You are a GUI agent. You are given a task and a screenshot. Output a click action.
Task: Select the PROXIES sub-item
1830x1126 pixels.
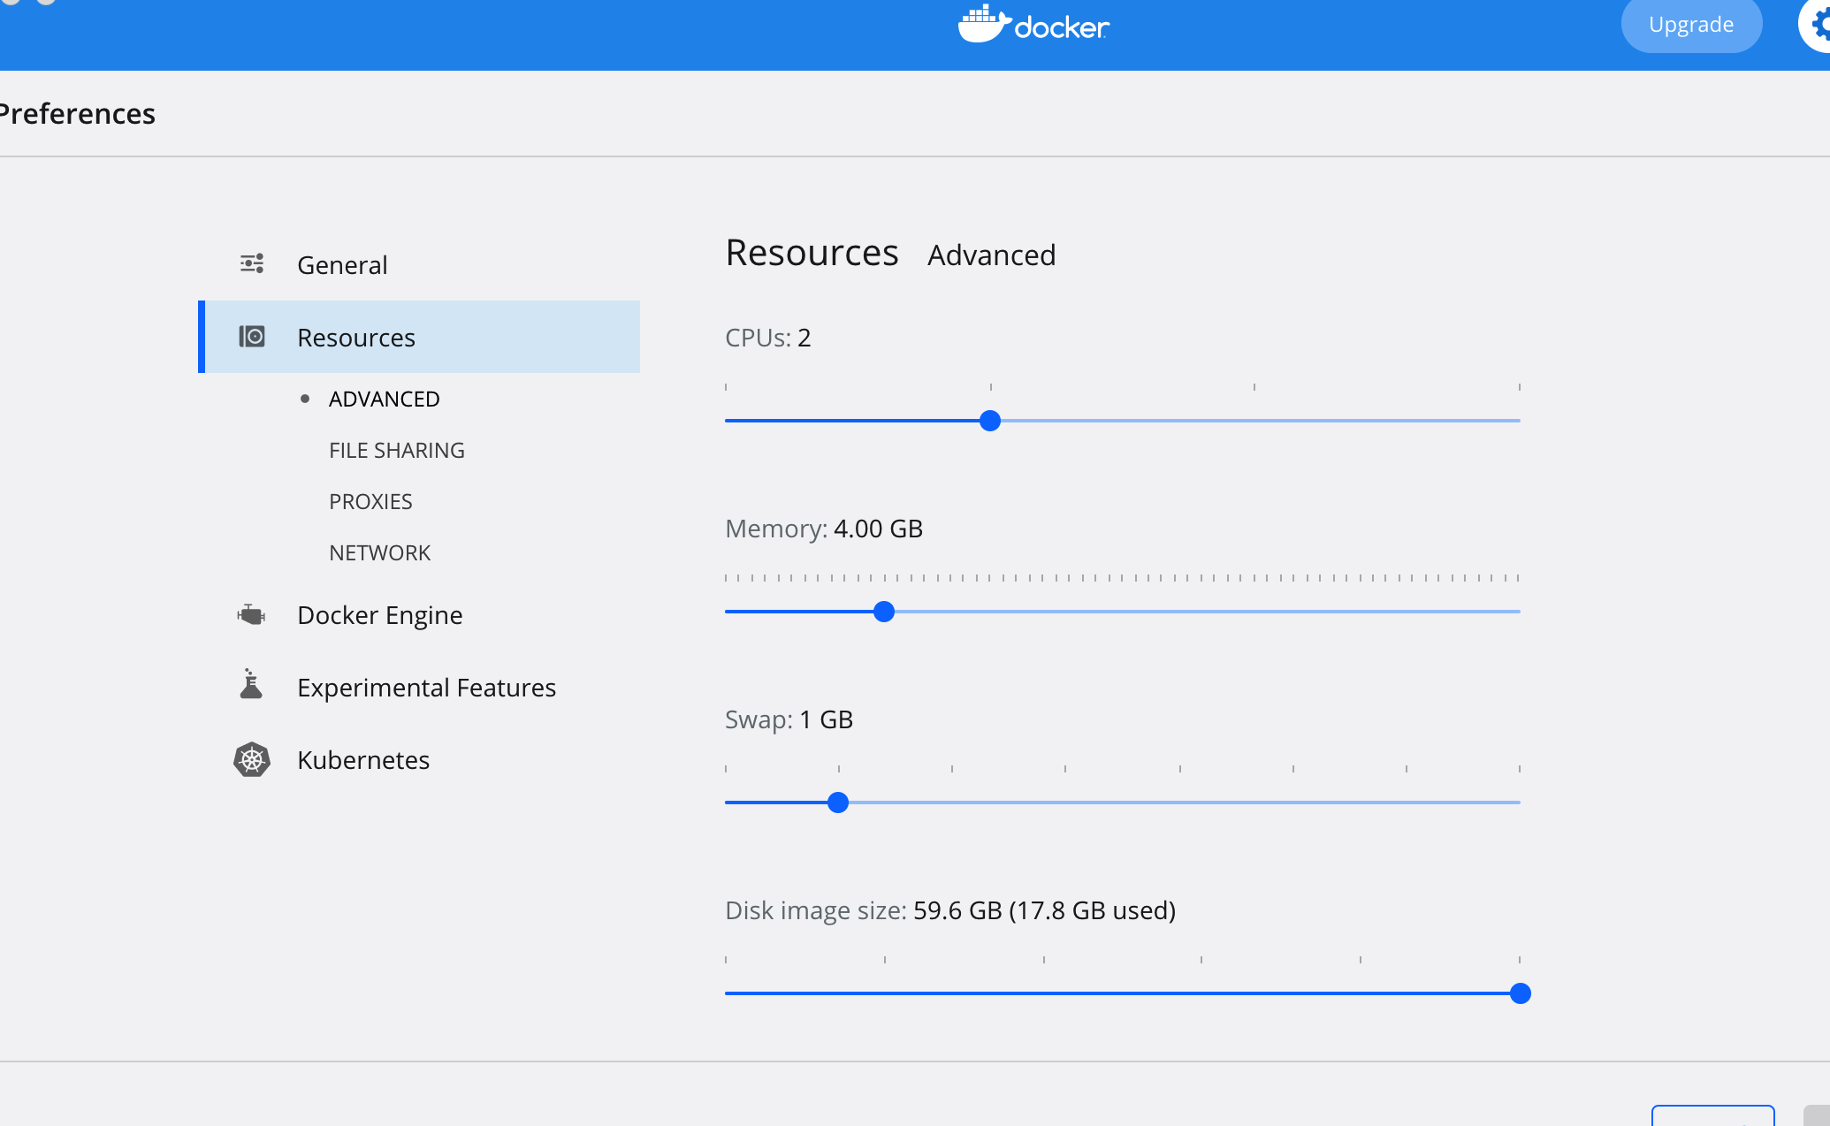pyautogui.click(x=370, y=501)
